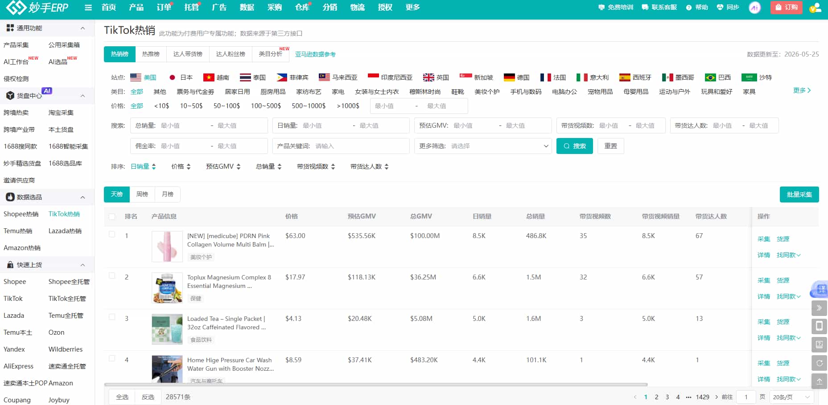Click the 货盘中心 cube icon in sidebar
This screenshot has width=828, height=405.
[10, 96]
